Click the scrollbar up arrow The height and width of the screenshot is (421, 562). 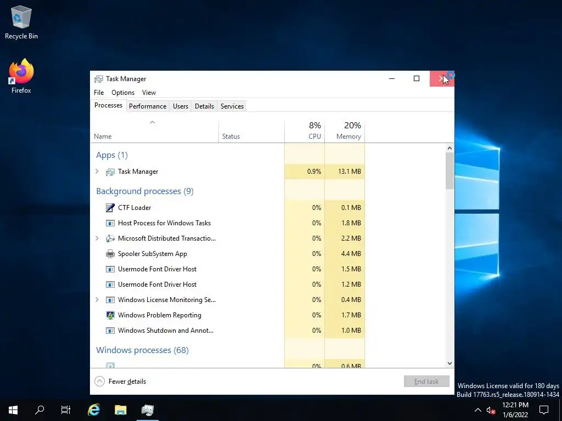(450, 148)
